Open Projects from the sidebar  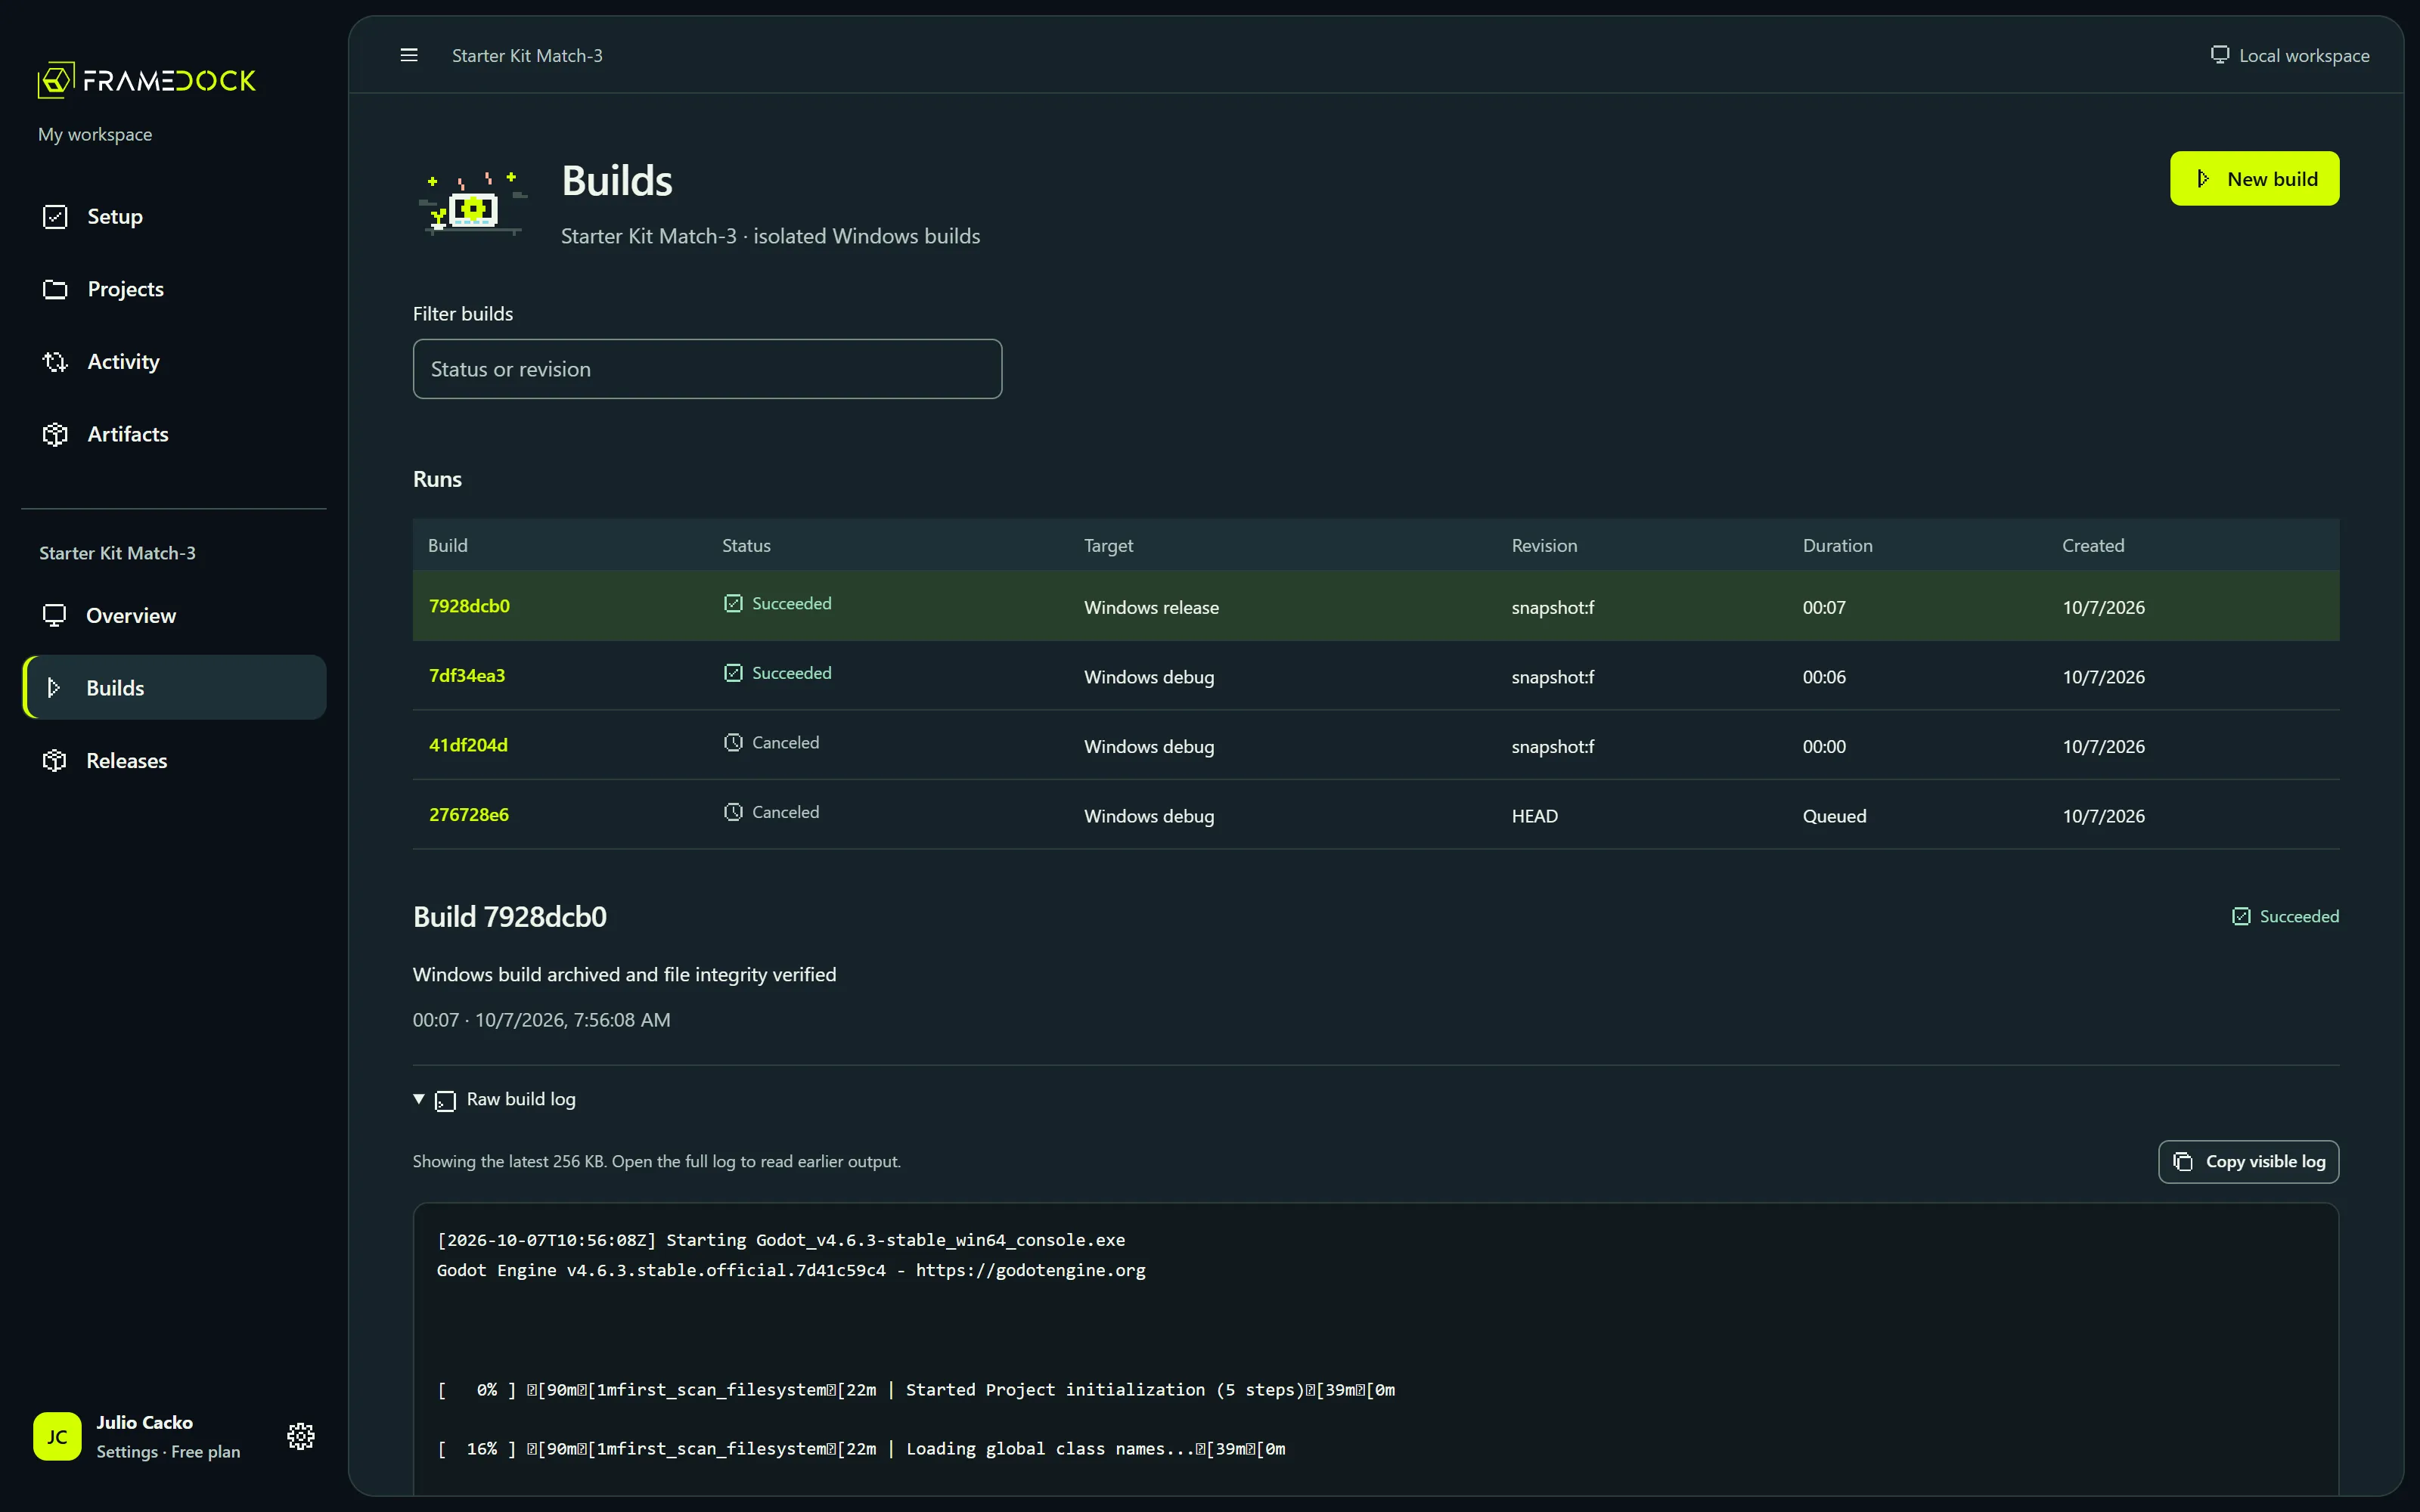(x=174, y=289)
